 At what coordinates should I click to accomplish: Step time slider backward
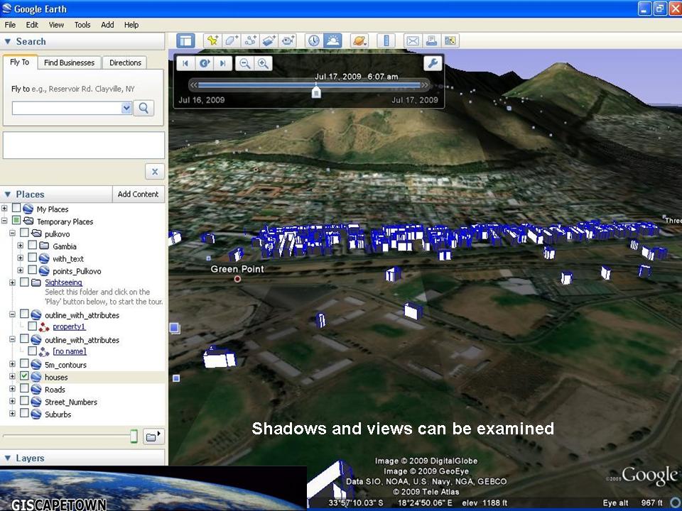pyautogui.click(x=185, y=63)
